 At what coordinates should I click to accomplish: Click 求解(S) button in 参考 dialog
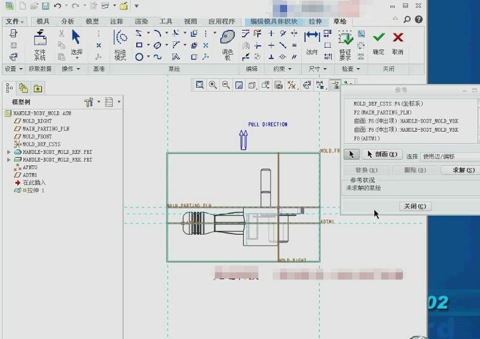460,170
